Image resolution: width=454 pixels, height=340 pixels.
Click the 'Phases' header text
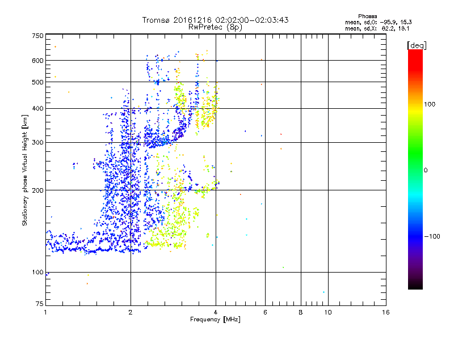click(x=367, y=16)
